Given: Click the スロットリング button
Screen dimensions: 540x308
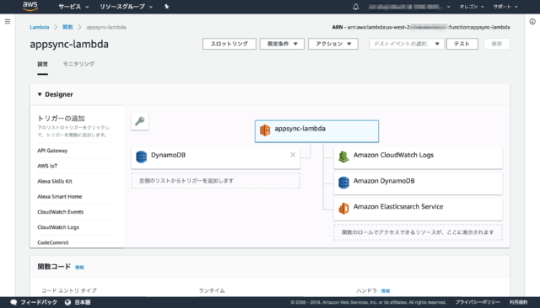Looking at the screenshot, I should (229, 44).
